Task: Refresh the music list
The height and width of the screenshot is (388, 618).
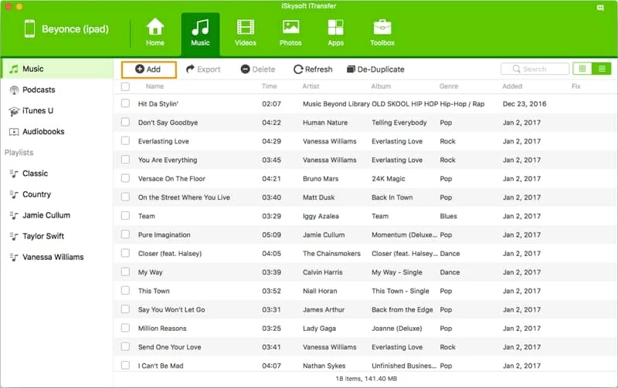Action: coord(313,69)
